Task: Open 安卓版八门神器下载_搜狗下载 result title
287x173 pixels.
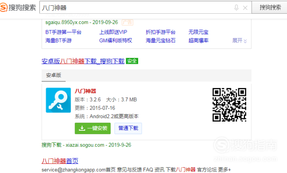Action: (x=83, y=61)
